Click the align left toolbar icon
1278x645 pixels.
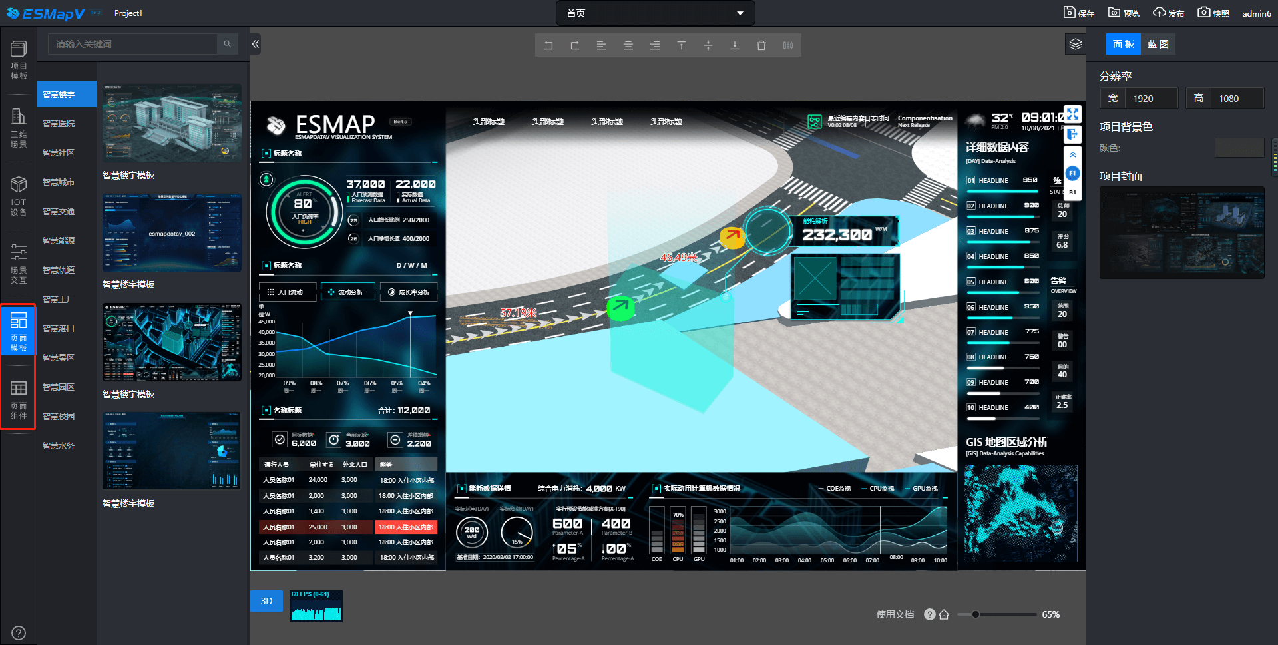(602, 45)
